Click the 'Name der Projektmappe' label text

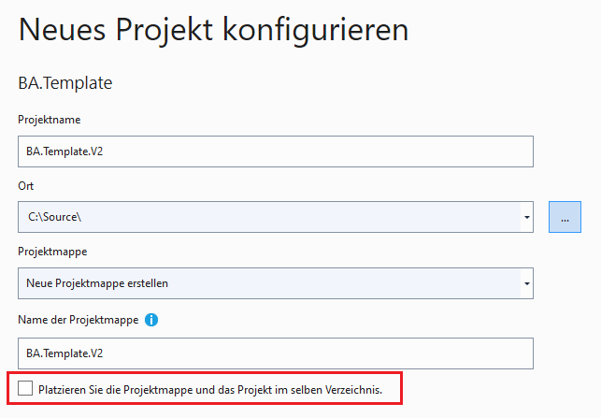[x=78, y=320]
